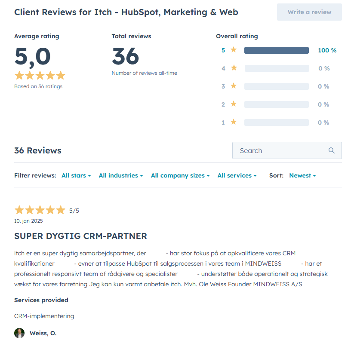Viewport: 354px width, 340px height.
Task: Click the 2-star row star icon
Action: (234, 104)
